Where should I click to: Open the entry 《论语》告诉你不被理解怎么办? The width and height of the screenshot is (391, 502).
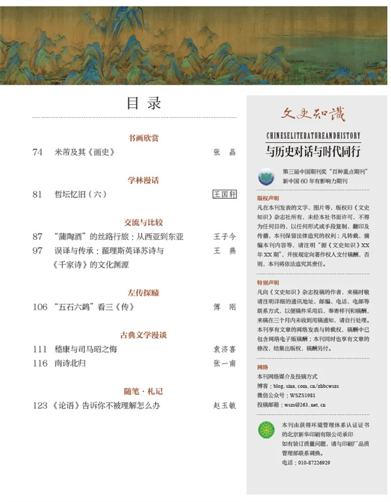point(106,406)
